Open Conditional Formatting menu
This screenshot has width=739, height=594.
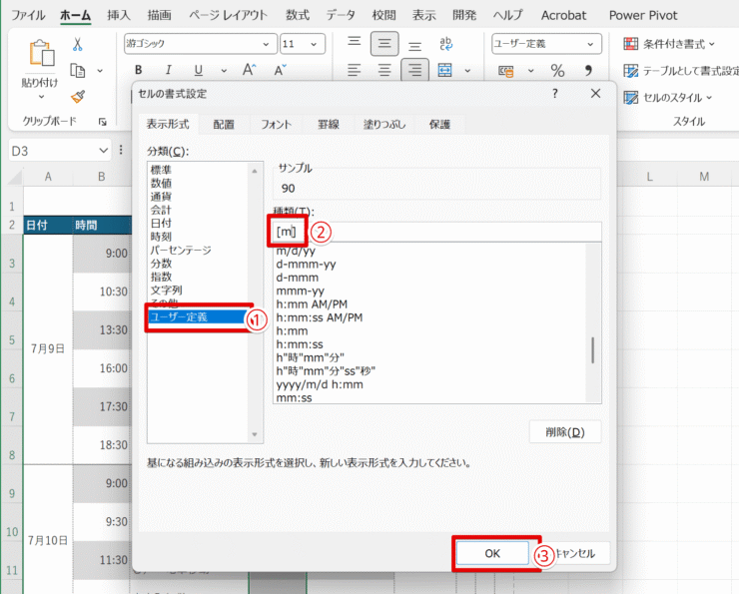coord(668,44)
